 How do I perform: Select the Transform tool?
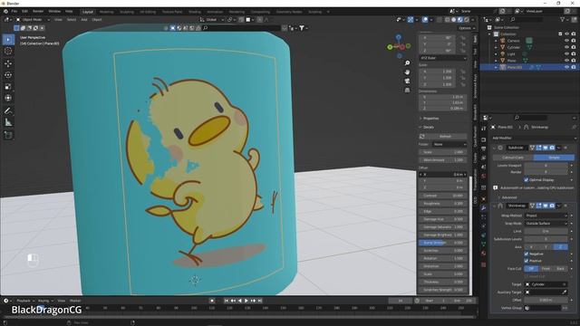point(8,98)
